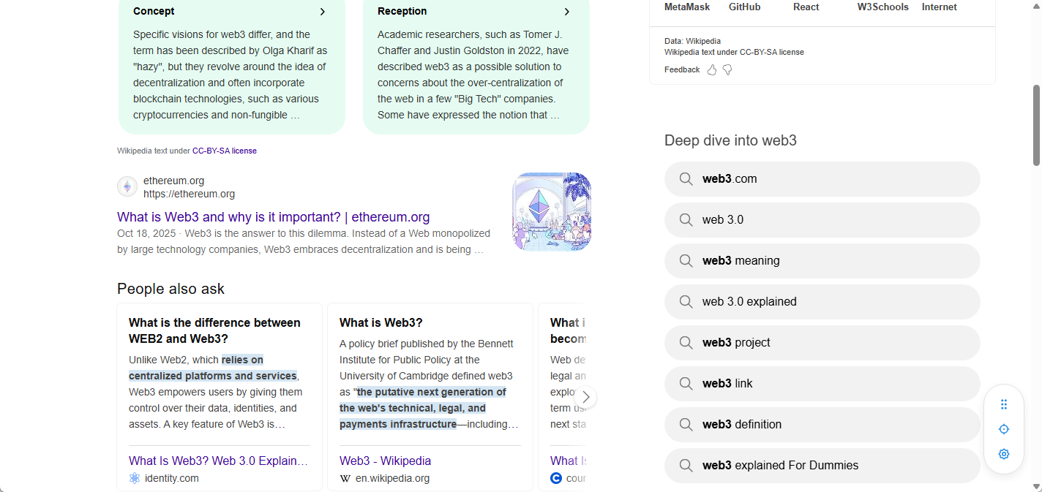The height and width of the screenshot is (492, 1042).
Task: Pick the web3 definition suggestion
Action: pos(822,425)
